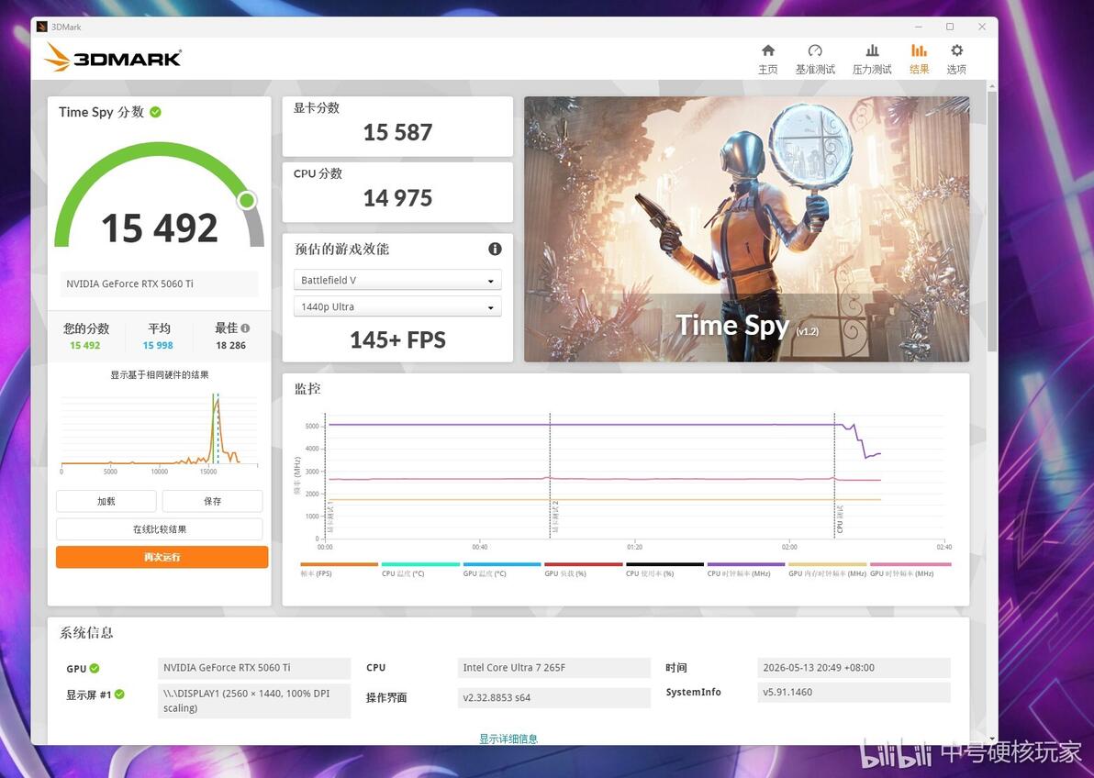Click the small 3DMark title bar icon
1094x778 pixels.
tap(42, 27)
